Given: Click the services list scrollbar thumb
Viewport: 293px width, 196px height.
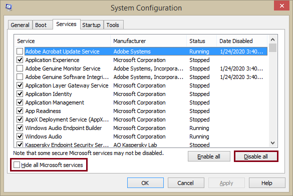Looking at the screenshot, I should point(272,47).
